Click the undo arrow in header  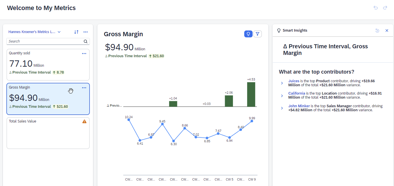[x=376, y=8]
